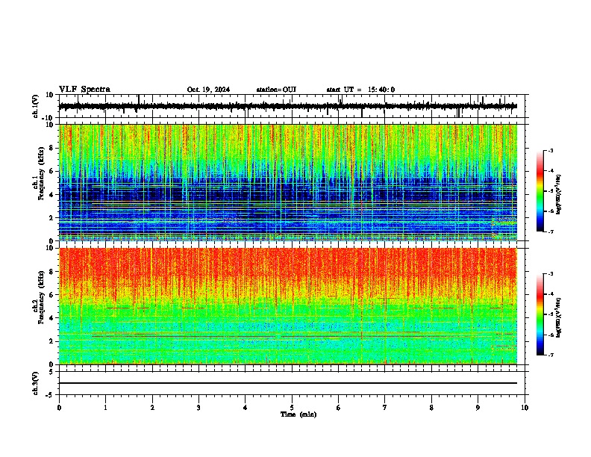The height and width of the screenshot is (457, 591).
Task: Select the "start UT = 15:40: 0" text
Action: point(360,90)
